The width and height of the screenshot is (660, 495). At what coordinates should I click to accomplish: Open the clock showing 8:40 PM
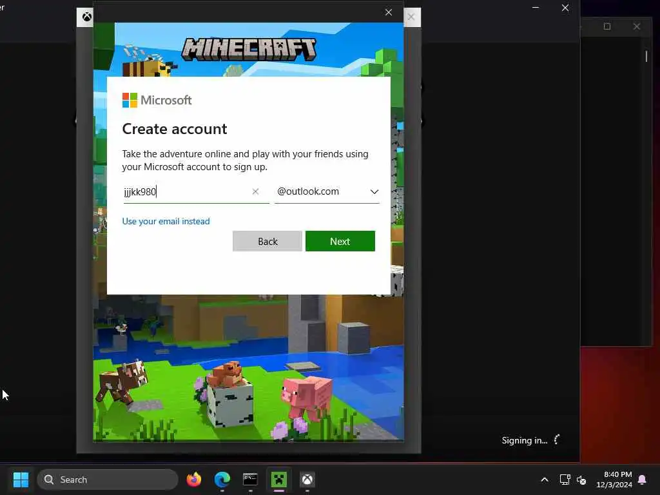tap(614, 480)
